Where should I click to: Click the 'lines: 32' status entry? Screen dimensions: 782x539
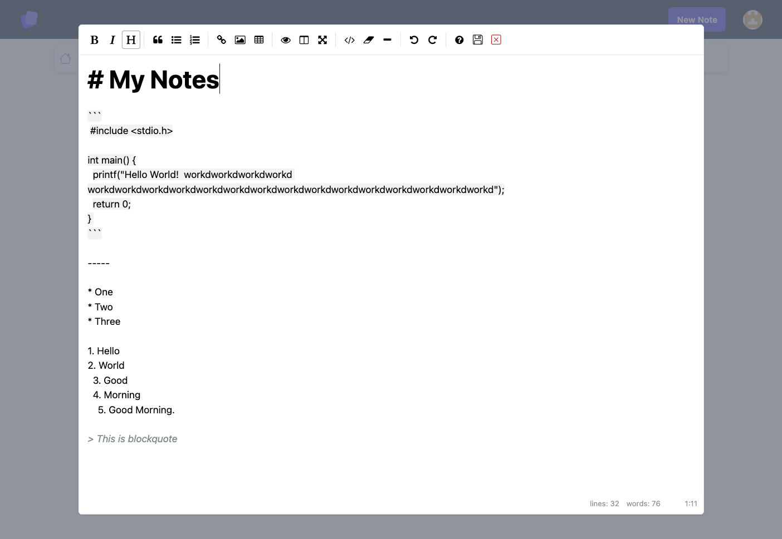click(x=604, y=503)
